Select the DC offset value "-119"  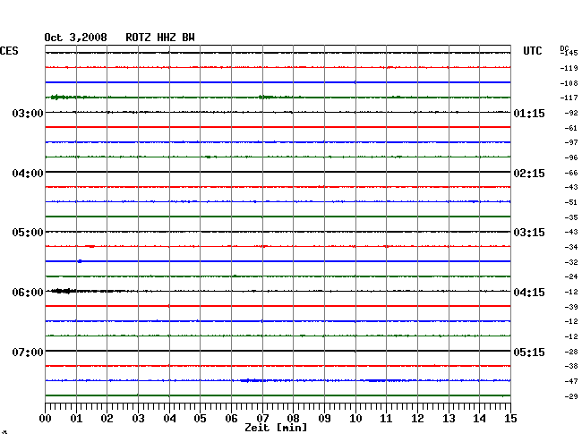click(x=569, y=68)
